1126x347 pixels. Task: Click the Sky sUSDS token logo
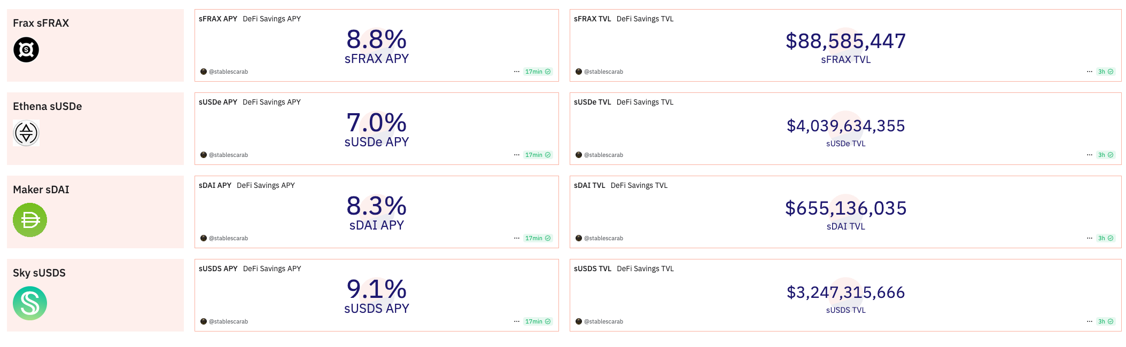29,303
